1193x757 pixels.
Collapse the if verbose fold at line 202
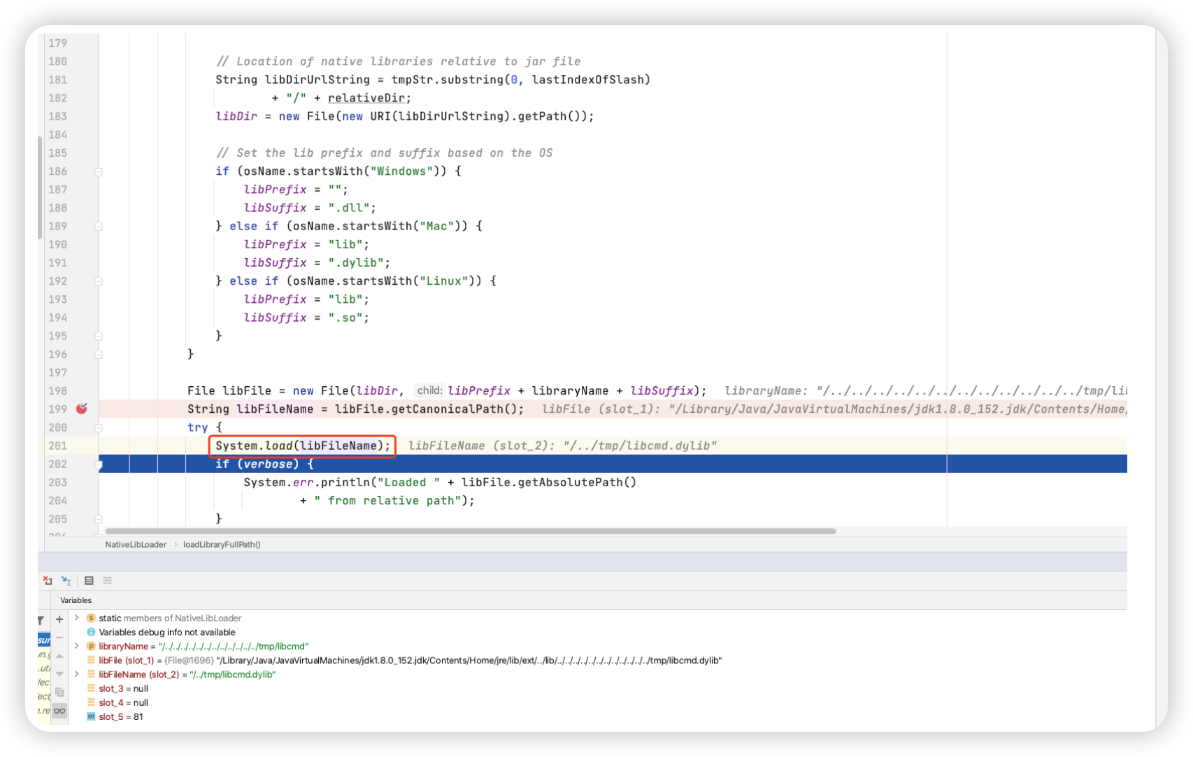(x=99, y=464)
